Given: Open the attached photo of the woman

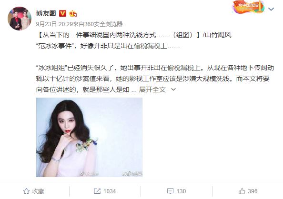Looking at the screenshot, I should [89, 137].
